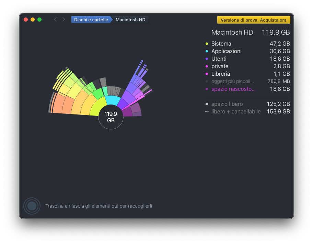
Task: Select Libreria in the legend list
Action: tap(247, 74)
